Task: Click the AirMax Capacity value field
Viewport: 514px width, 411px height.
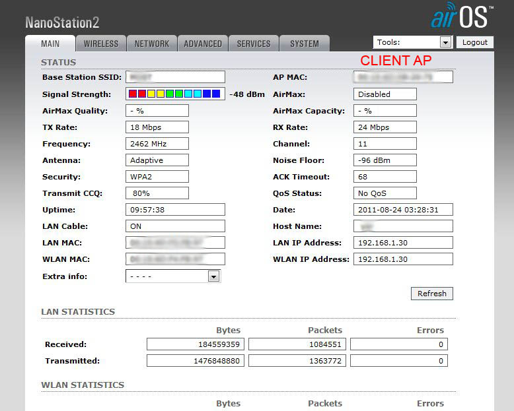Action: pos(385,111)
